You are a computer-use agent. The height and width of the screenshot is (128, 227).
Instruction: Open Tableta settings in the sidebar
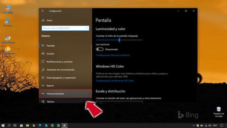tap(50, 102)
